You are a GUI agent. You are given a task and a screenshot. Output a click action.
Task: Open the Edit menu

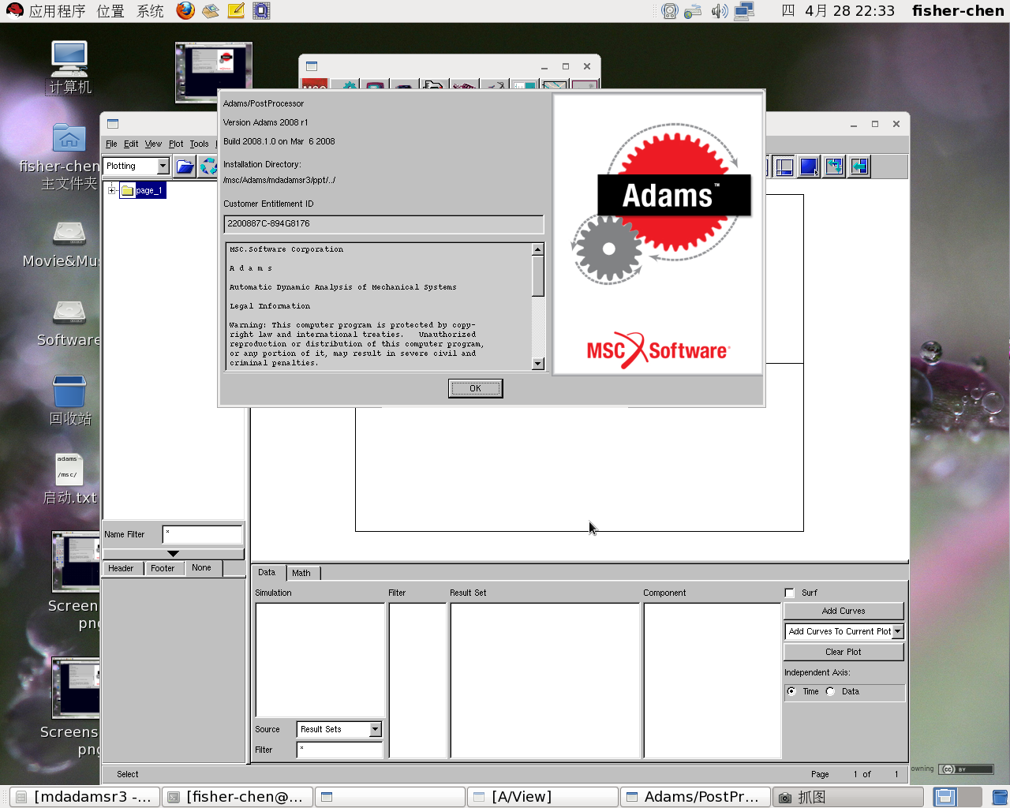click(131, 144)
